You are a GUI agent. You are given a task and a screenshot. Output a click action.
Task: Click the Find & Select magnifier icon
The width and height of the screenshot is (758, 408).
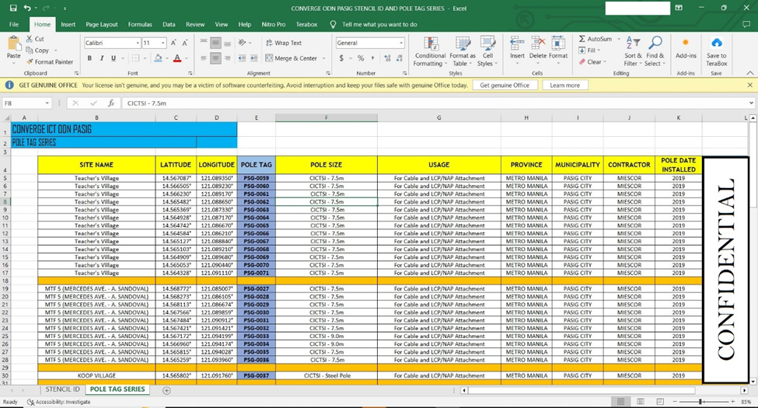[655, 44]
